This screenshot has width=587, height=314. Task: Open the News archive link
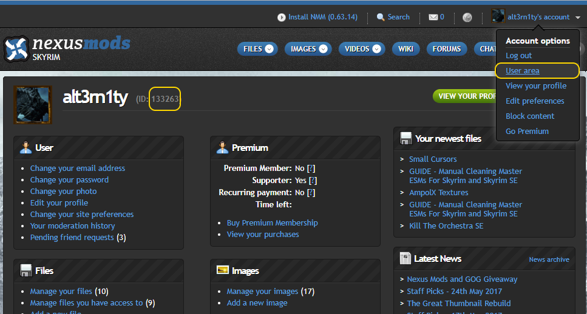pyautogui.click(x=549, y=259)
